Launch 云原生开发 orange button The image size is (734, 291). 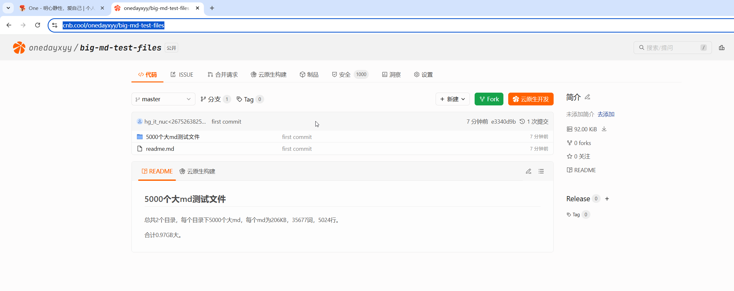point(531,99)
